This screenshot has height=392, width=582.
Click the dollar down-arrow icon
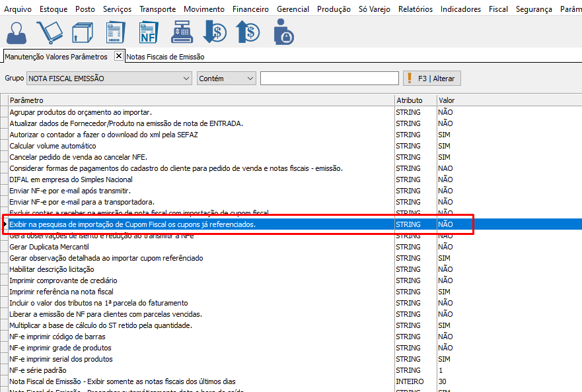(x=215, y=32)
